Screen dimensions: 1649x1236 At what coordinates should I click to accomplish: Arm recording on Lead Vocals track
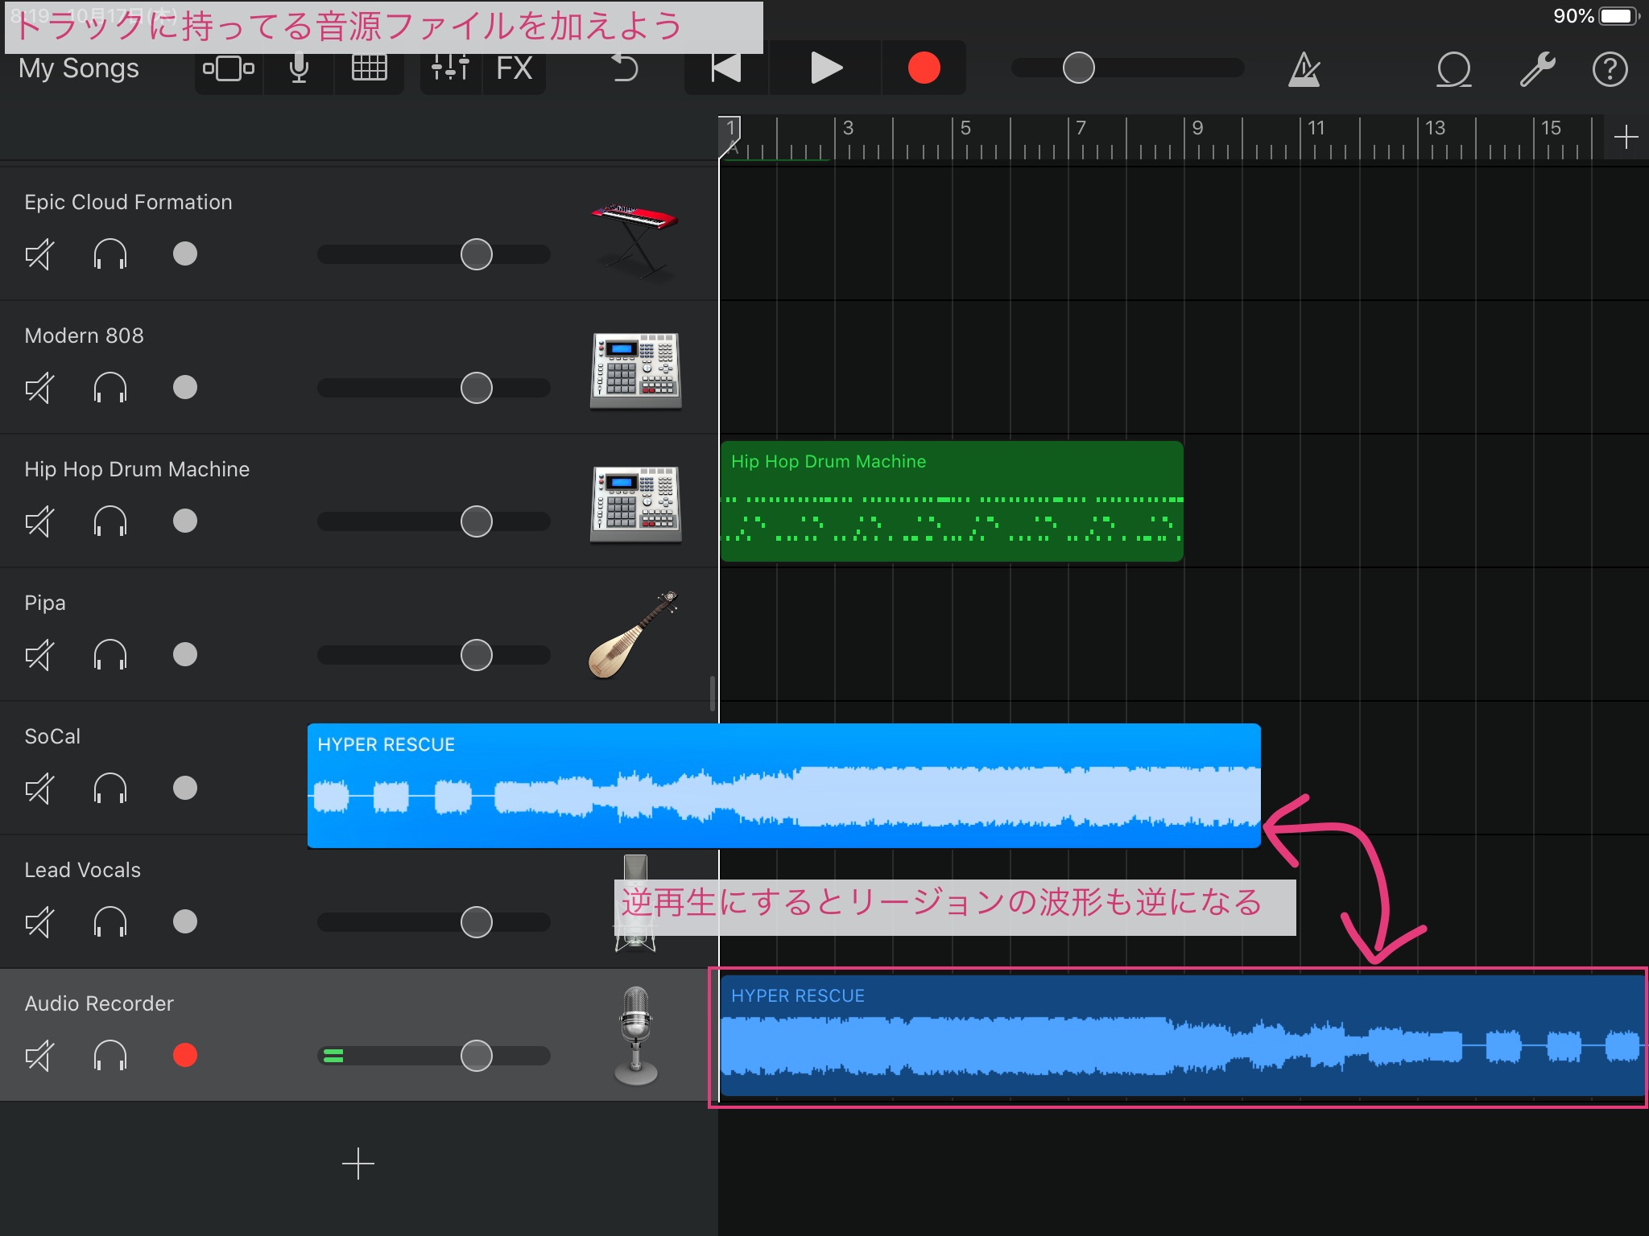pyautogui.click(x=185, y=922)
